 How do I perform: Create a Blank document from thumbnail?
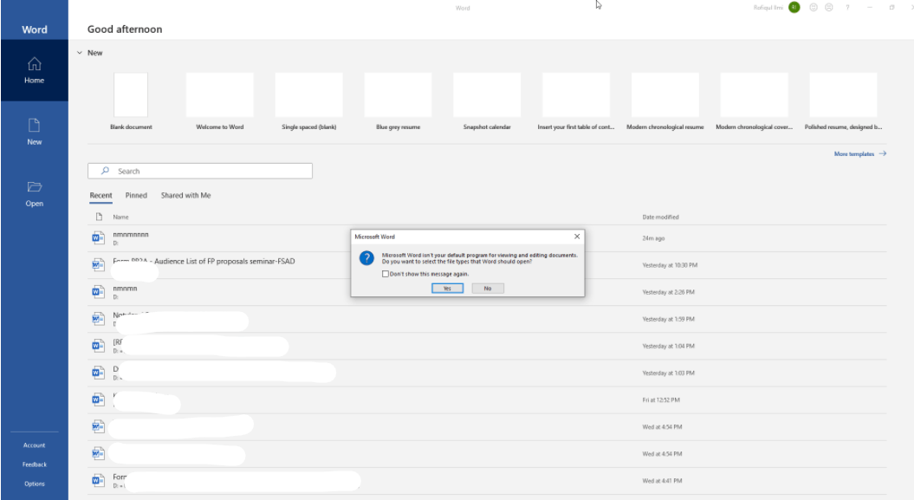pyautogui.click(x=131, y=95)
